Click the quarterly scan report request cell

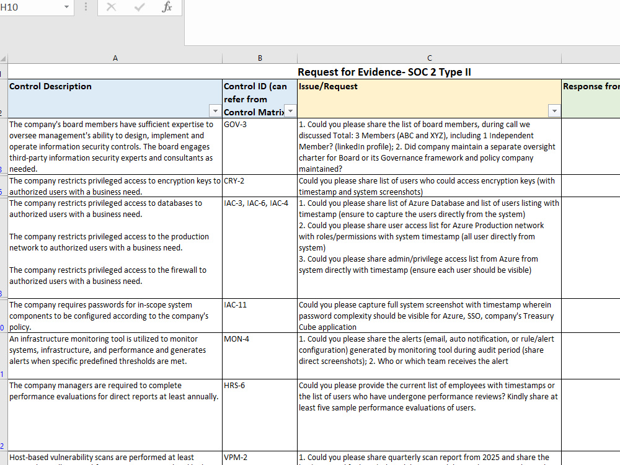point(430,458)
